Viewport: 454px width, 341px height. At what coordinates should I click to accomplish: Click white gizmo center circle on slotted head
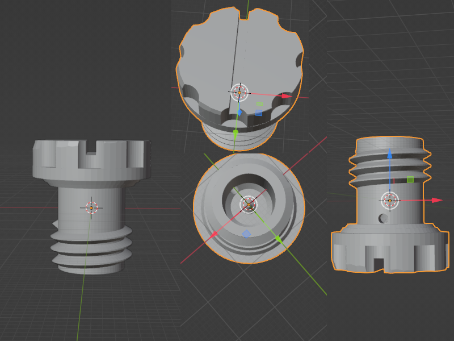(239, 93)
